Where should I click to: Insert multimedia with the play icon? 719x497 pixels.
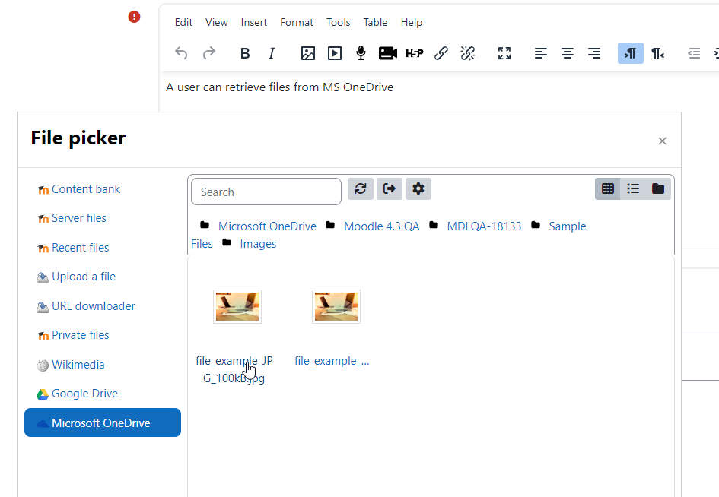point(335,54)
